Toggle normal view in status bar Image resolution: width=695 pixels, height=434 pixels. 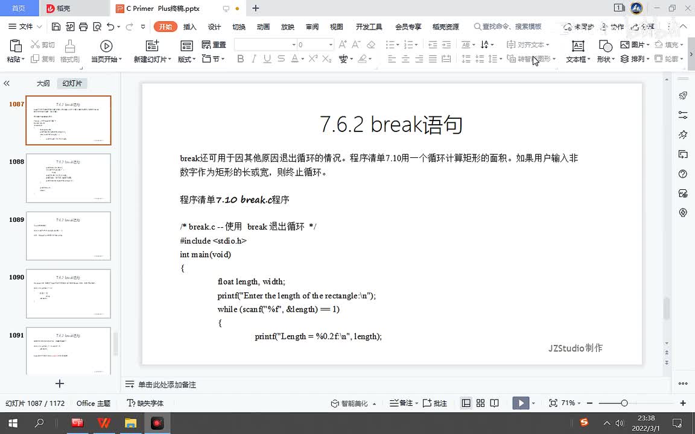point(466,403)
